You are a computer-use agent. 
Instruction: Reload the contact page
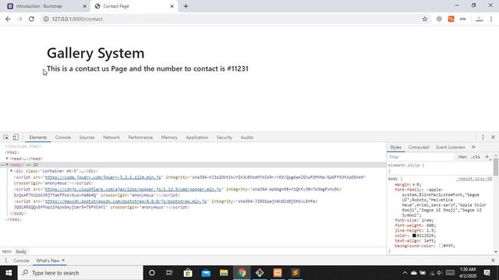[31, 19]
